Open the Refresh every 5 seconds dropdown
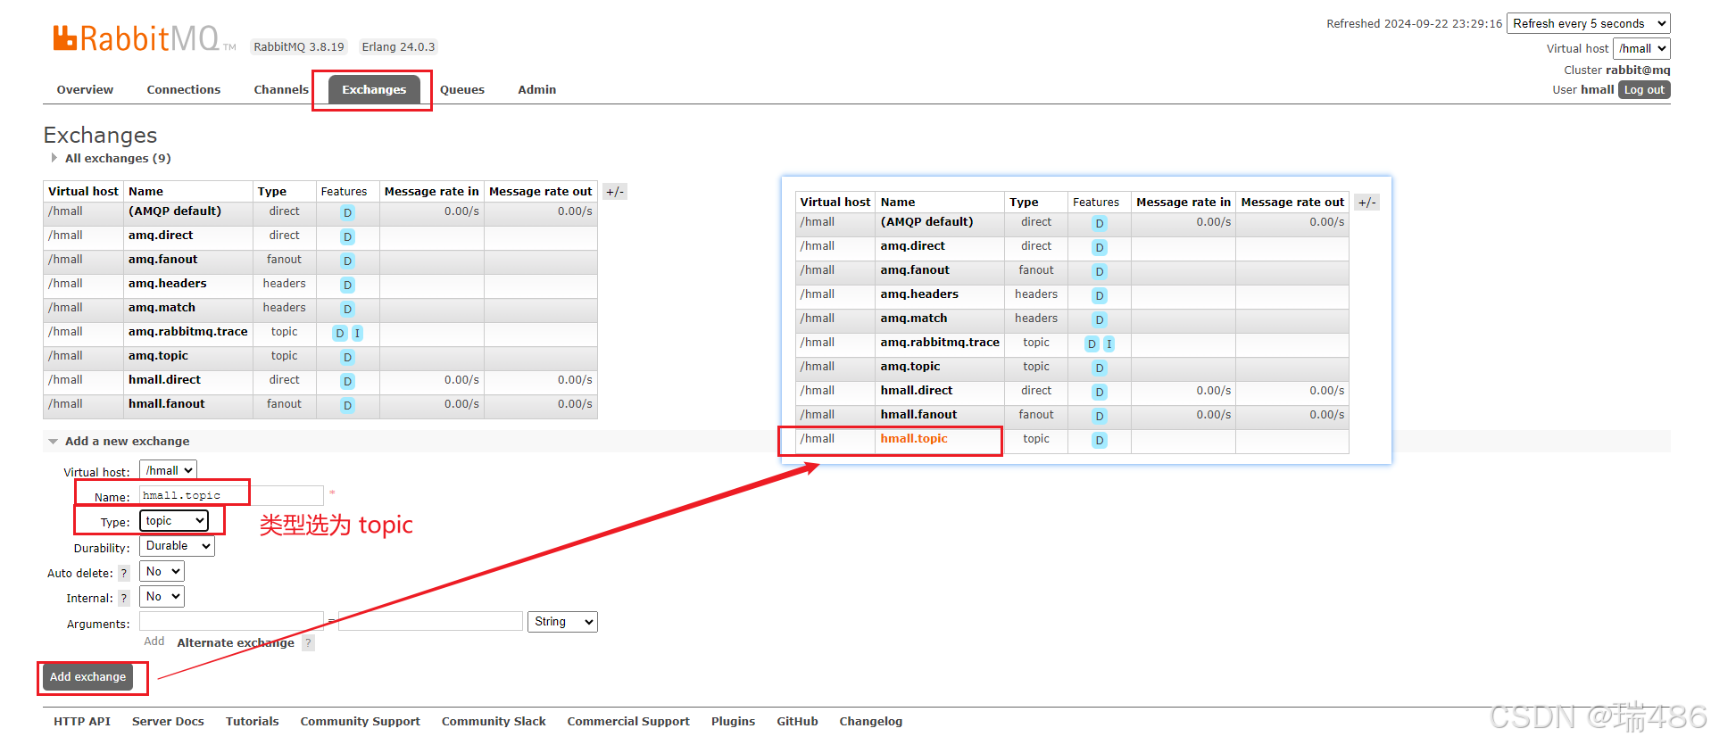Screen dimensions: 1711x745 (x=1589, y=24)
